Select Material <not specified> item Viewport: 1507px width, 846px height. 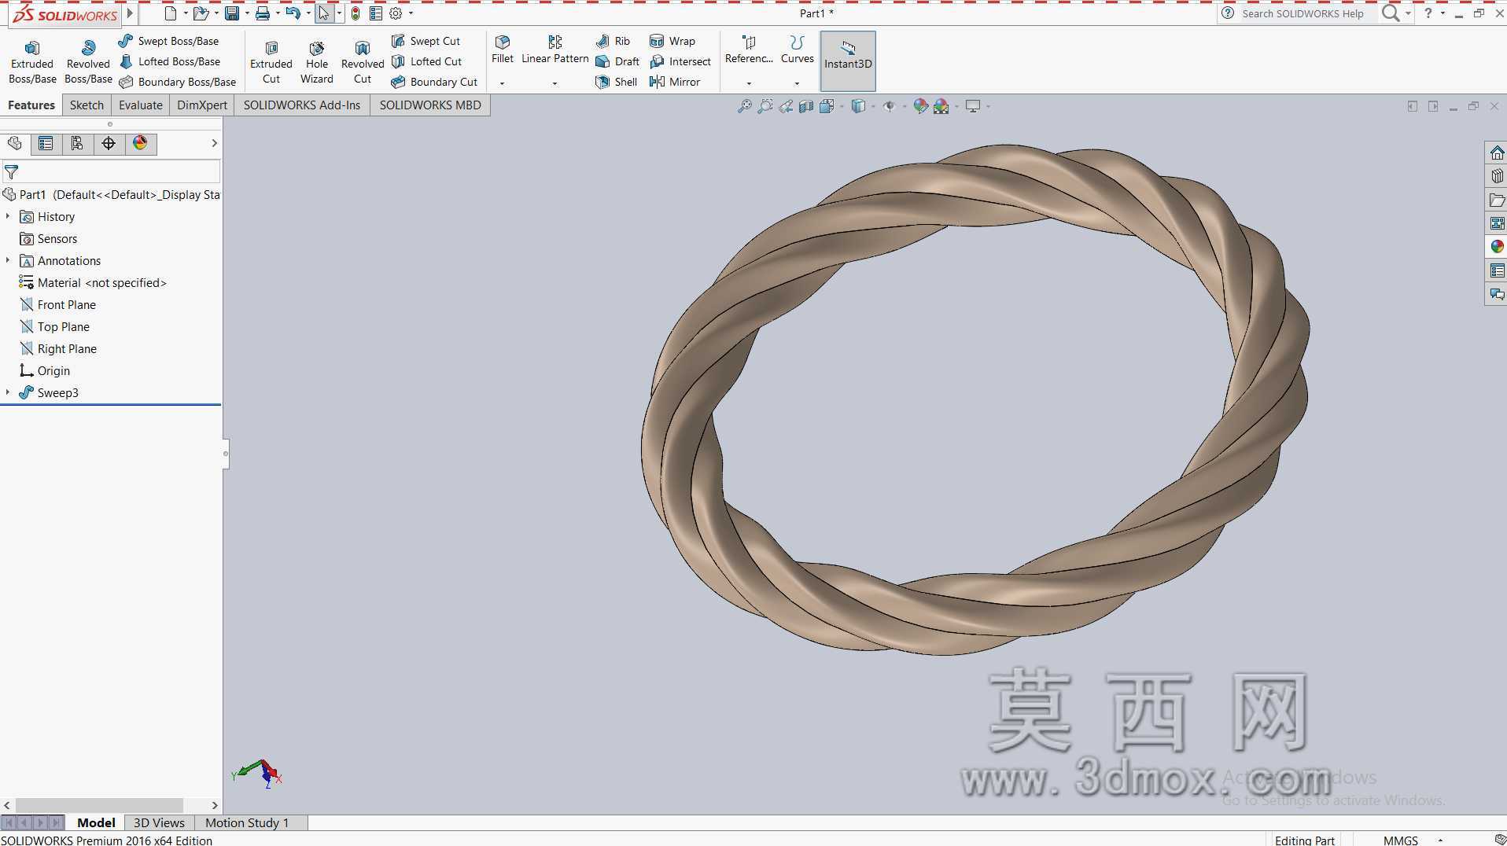(93, 282)
